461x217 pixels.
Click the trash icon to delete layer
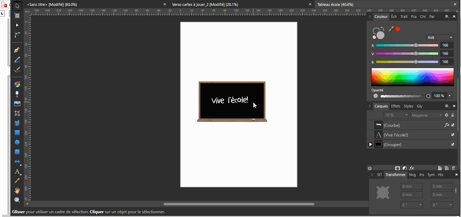tap(453, 168)
